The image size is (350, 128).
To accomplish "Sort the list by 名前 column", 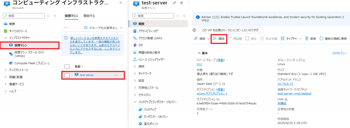I will tap(79, 67).
